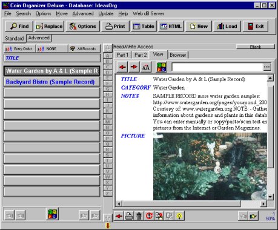Click the vertical scrollbar down arrow in View
278x230 pixels.
point(270,197)
